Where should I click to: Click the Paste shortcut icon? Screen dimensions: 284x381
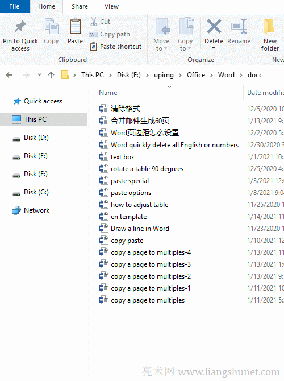click(93, 47)
